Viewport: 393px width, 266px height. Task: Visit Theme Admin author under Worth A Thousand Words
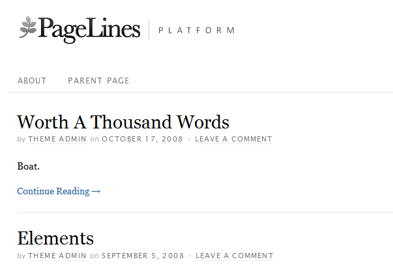pos(57,139)
